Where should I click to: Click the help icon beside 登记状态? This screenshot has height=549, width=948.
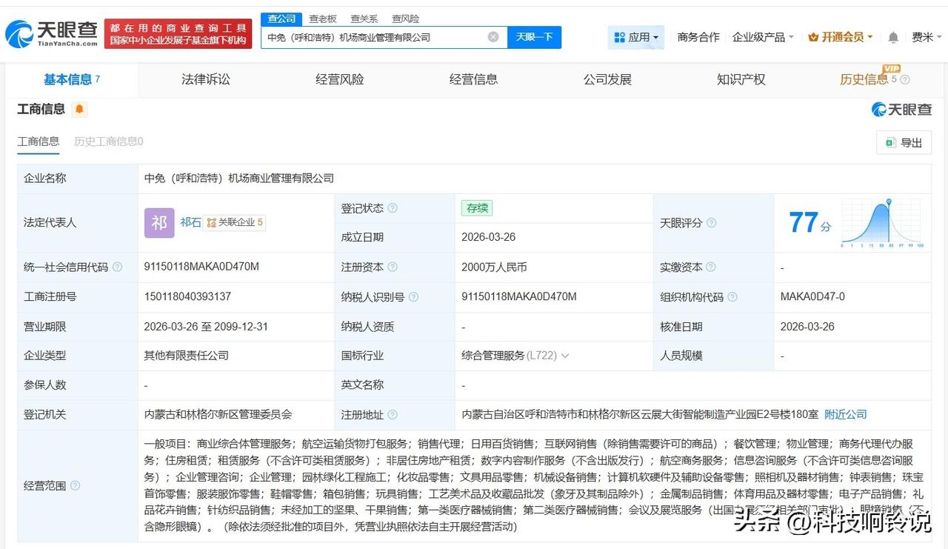click(x=393, y=208)
